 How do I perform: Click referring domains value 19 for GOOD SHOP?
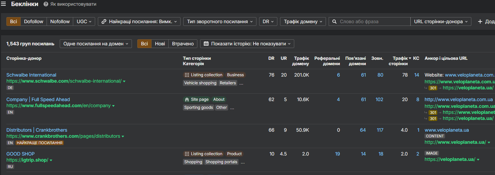click(x=337, y=154)
